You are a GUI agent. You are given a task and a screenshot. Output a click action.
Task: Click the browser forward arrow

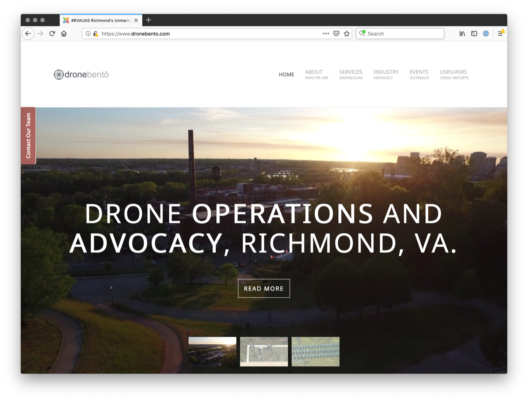click(x=40, y=34)
